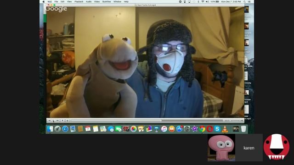Open Mail from the dock

point(73,129)
